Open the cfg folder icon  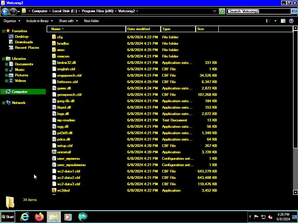(x=54, y=37)
